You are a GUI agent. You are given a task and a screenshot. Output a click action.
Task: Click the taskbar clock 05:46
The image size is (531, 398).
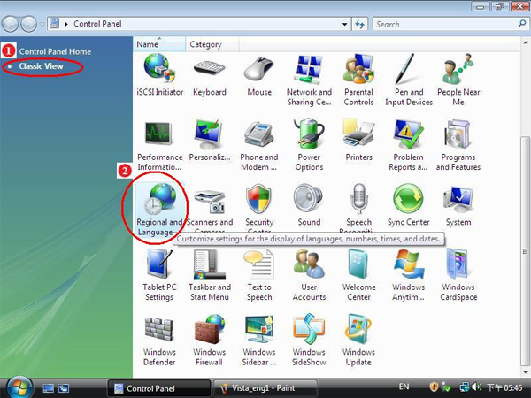504,388
